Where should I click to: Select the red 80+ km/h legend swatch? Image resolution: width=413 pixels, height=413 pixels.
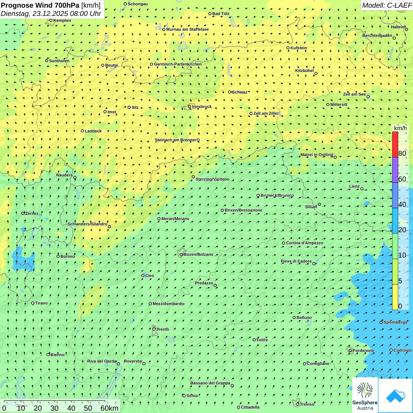[395, 145]
